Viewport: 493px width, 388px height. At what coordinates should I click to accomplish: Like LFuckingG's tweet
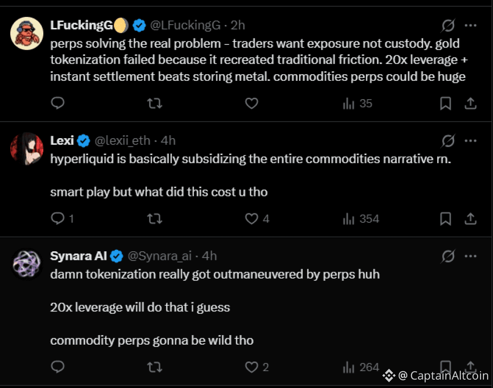[252, 103]
